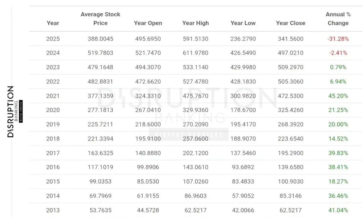The width and height of the screenshot is (362, 217).
Task: Select the Year High column header
Action: tap(196, 23)
